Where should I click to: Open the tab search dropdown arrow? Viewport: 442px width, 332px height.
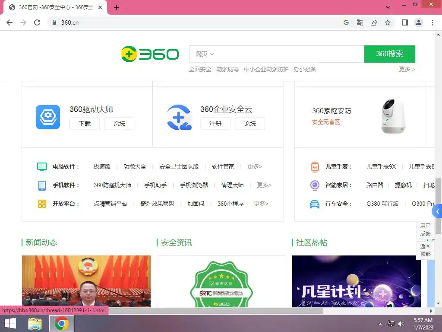[x=388, y=7]
